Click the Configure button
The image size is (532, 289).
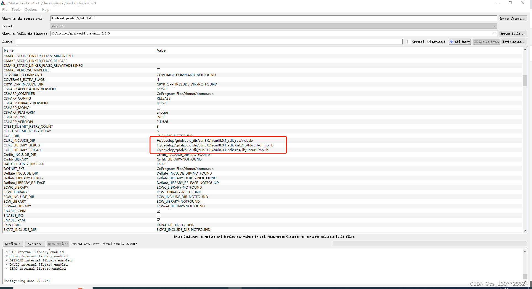coord(13,244)
